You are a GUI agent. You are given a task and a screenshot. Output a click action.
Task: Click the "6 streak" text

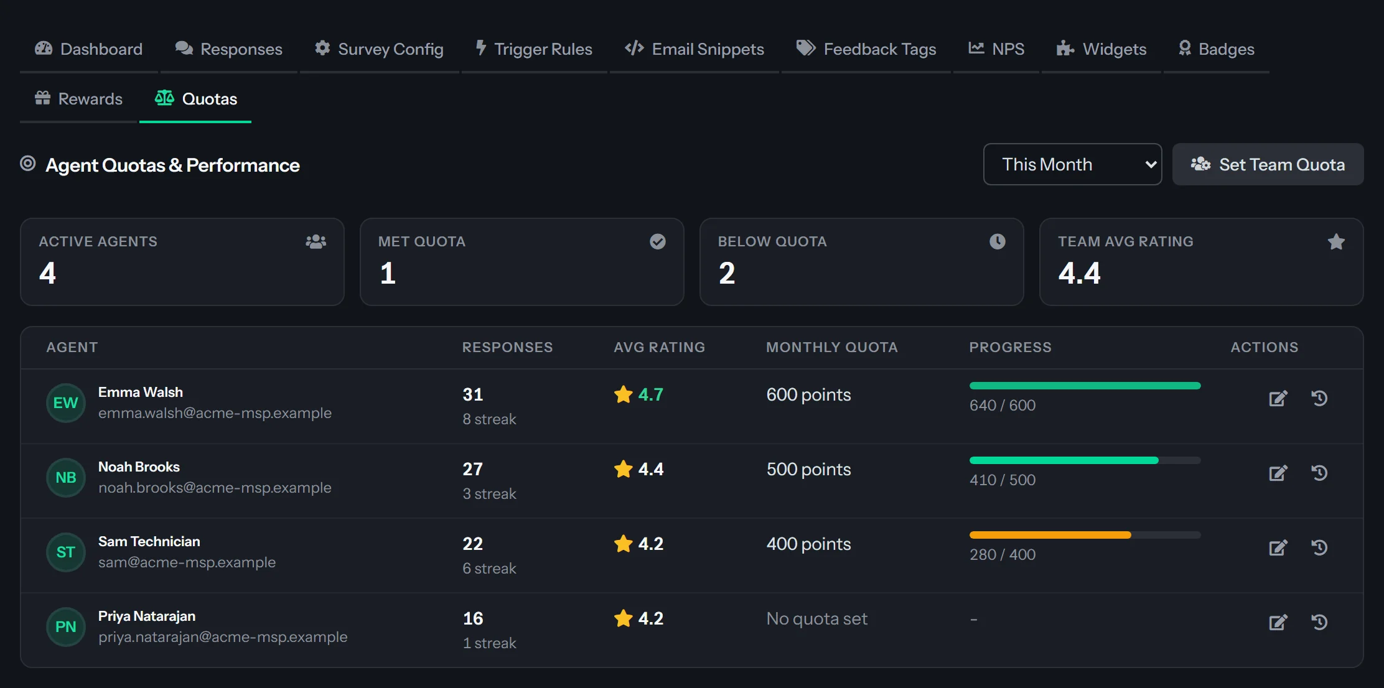[x=489, y=569]
